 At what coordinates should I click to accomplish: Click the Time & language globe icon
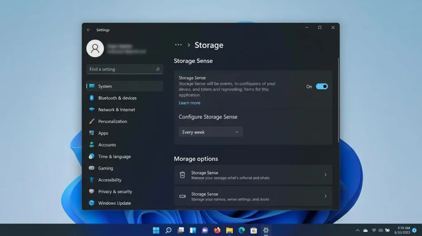coord(91,156)
